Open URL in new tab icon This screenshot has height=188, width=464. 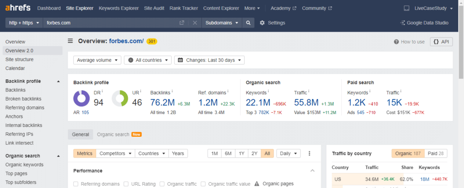[x=182, y=23]
